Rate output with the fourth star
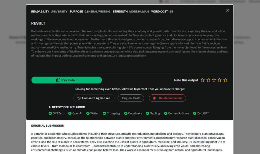The image size is (260, 154). 220,80
